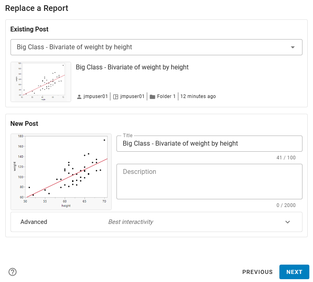Expand the Advanced section chevron
Screen dimensions: 313x282
coord(288,222)
